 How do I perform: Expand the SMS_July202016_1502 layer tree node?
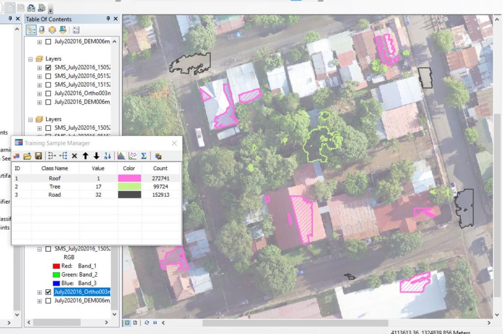point(39,68)
